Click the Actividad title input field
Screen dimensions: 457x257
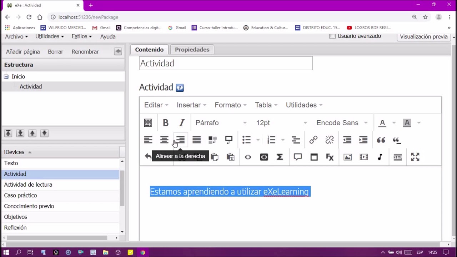click(226, 63)
